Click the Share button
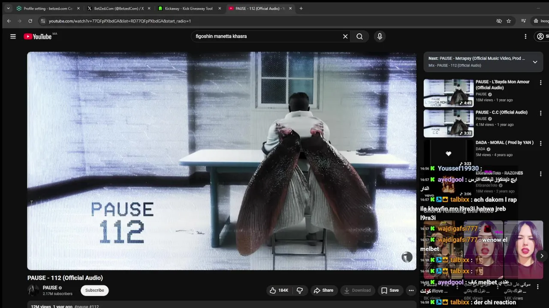Screen dimensions: 549x308 [323, 290]
